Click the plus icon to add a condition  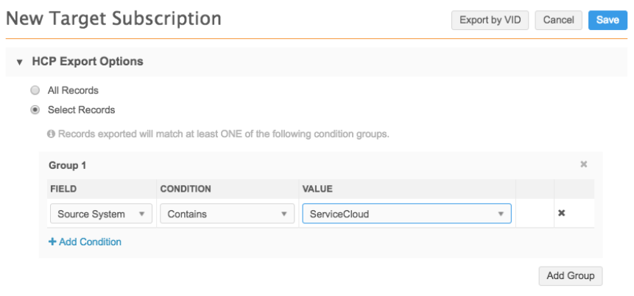click(x=52, y=242)
